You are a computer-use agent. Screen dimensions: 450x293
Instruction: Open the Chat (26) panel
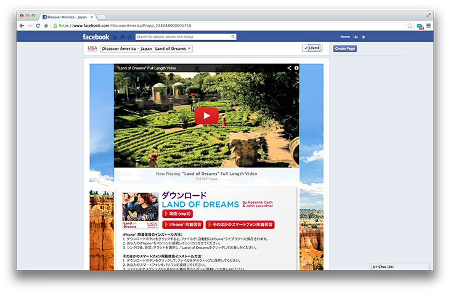(383, 267)
